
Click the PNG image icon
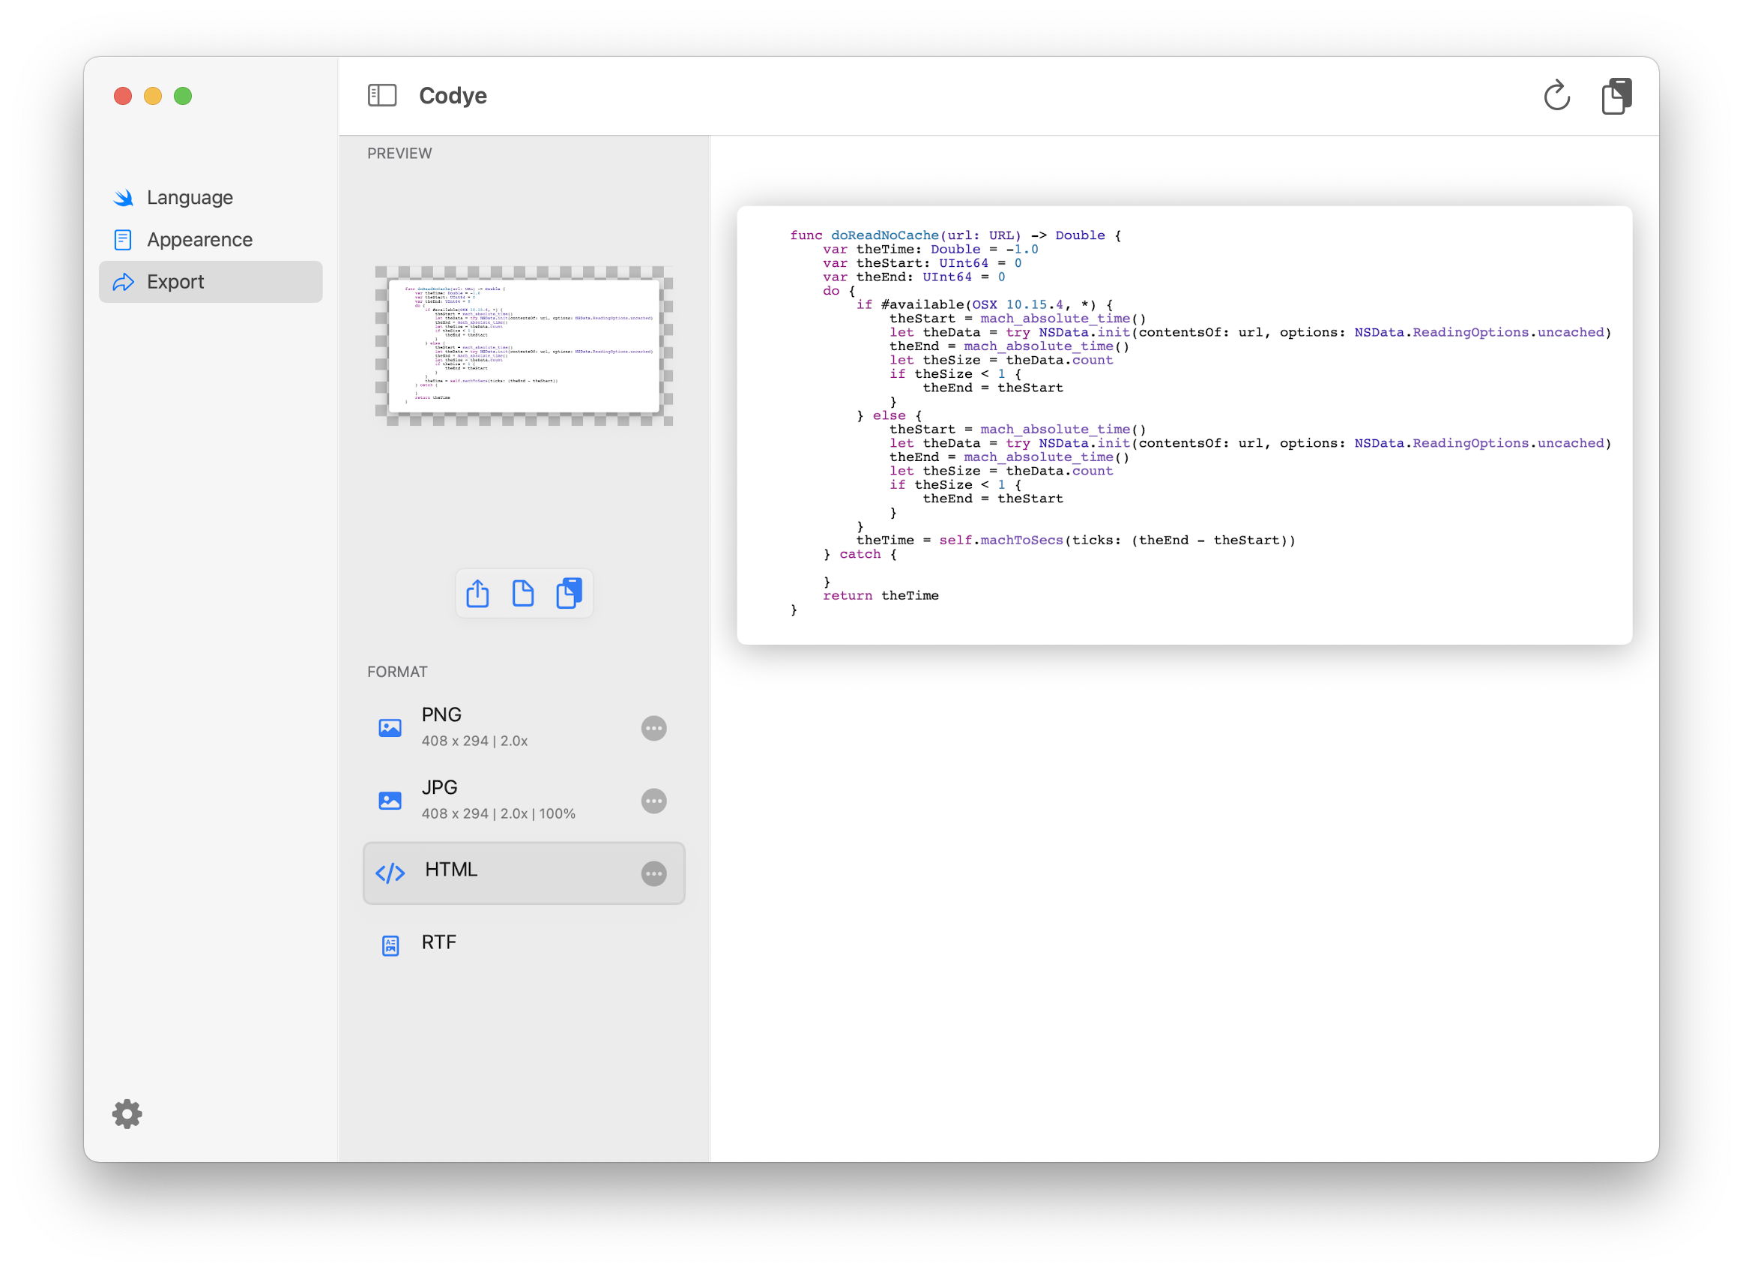(x=390, y=728)
